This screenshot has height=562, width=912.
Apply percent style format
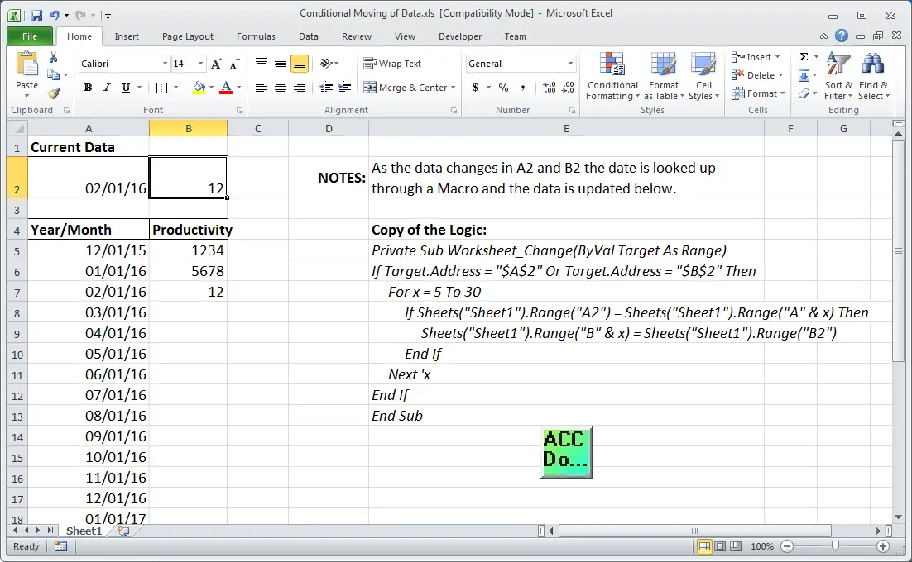pyautogui.click(x=504, y=88)
